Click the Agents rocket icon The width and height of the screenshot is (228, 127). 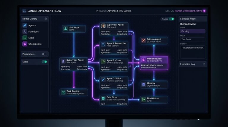[x=25, y=25]
